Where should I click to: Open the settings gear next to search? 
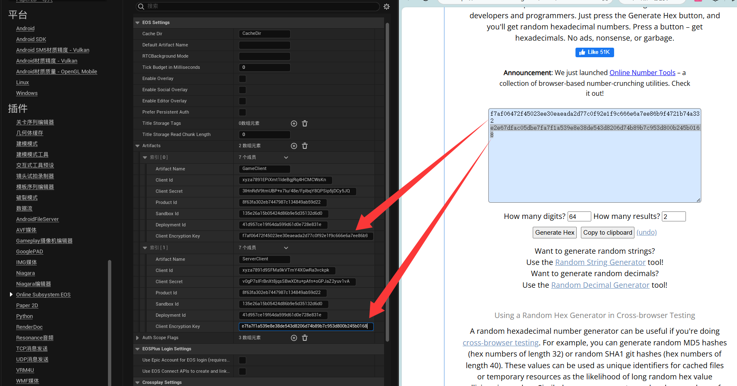[387, 7]
